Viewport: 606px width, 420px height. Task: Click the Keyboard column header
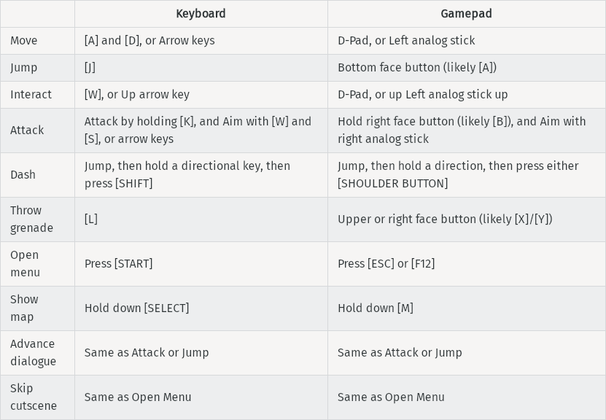point(201,14)
